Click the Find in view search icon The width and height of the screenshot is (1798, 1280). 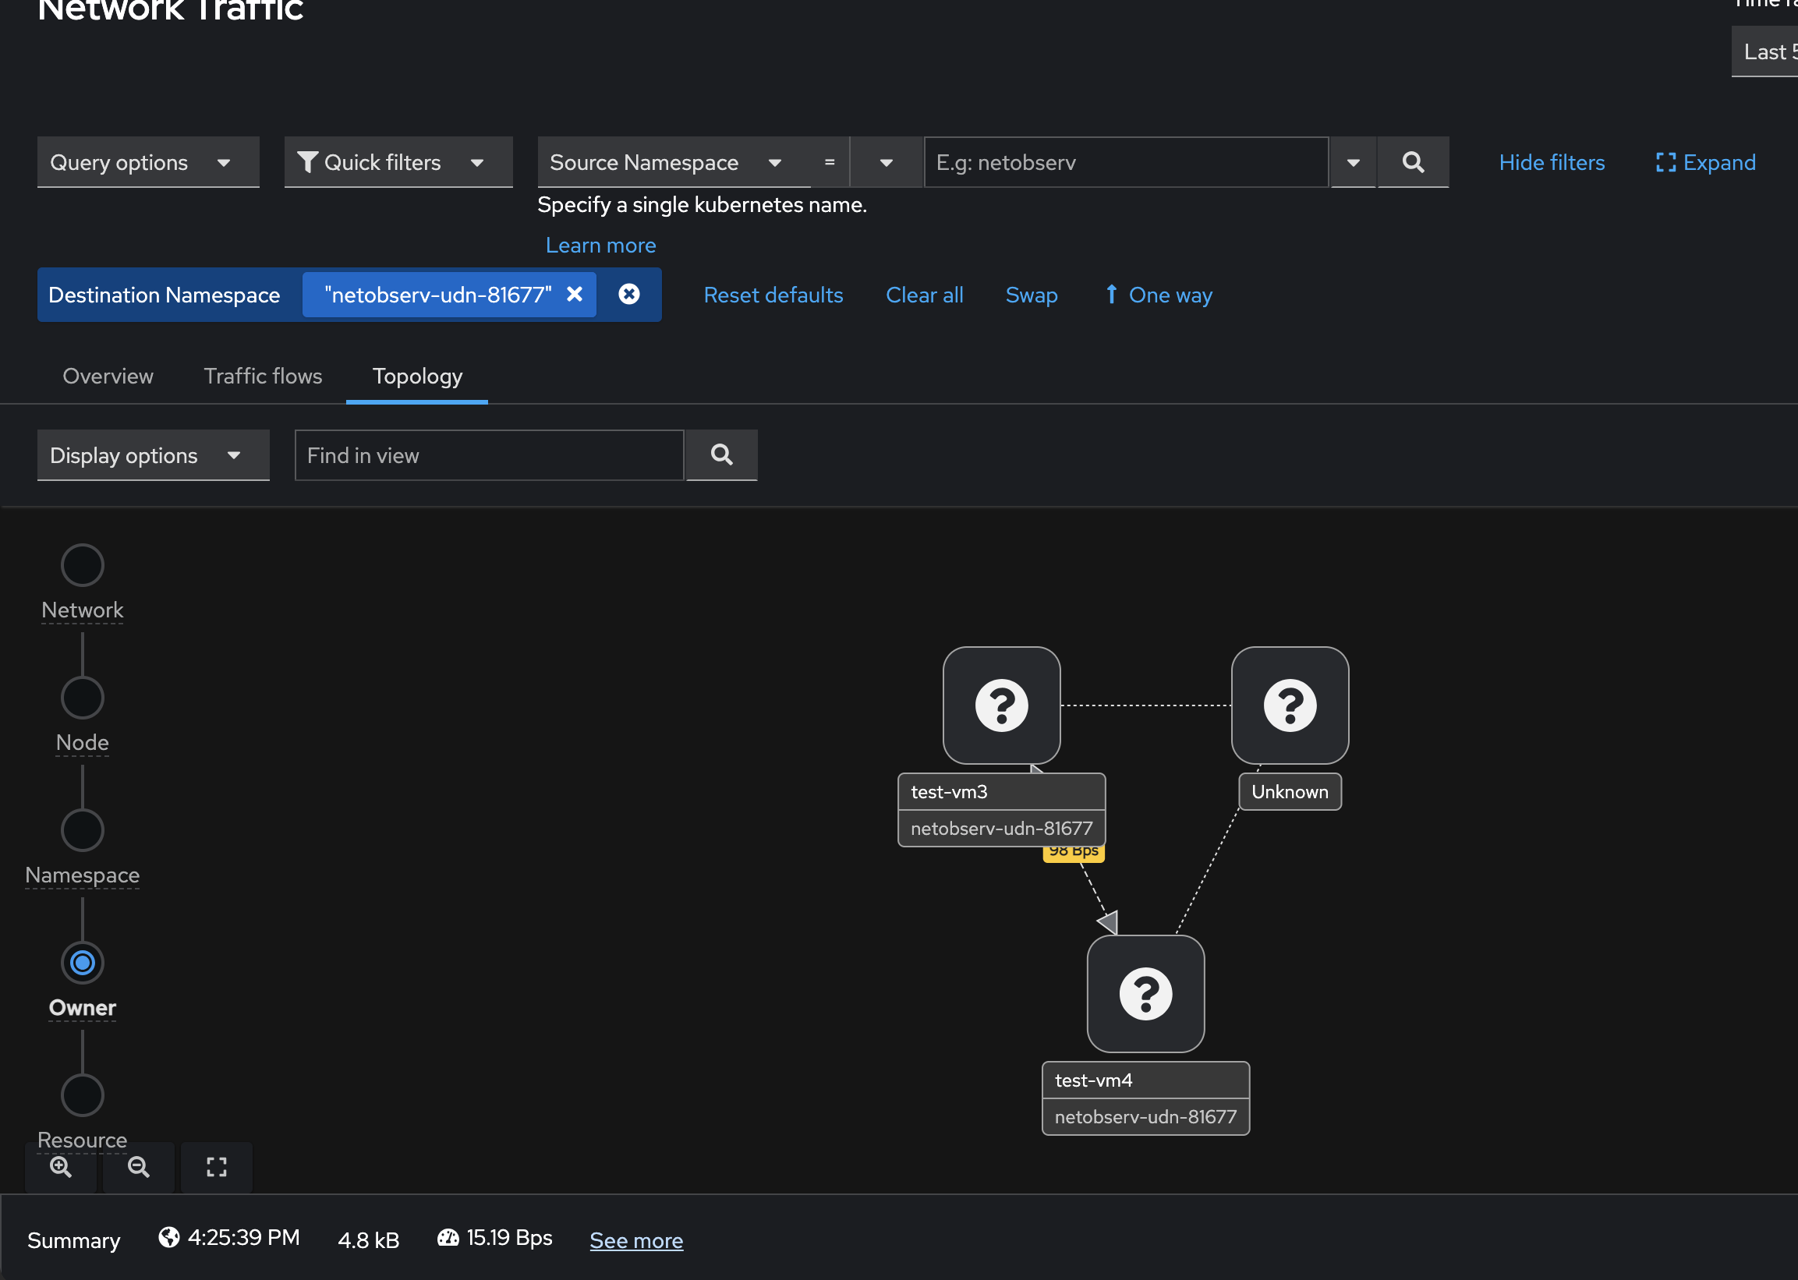pos(721,454)
